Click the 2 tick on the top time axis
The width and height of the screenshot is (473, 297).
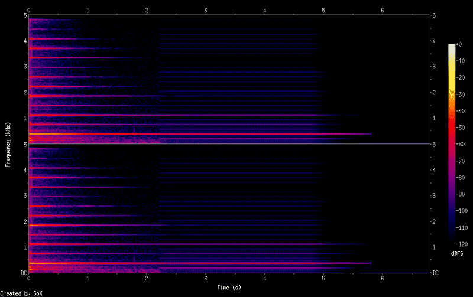coord(147,10)
